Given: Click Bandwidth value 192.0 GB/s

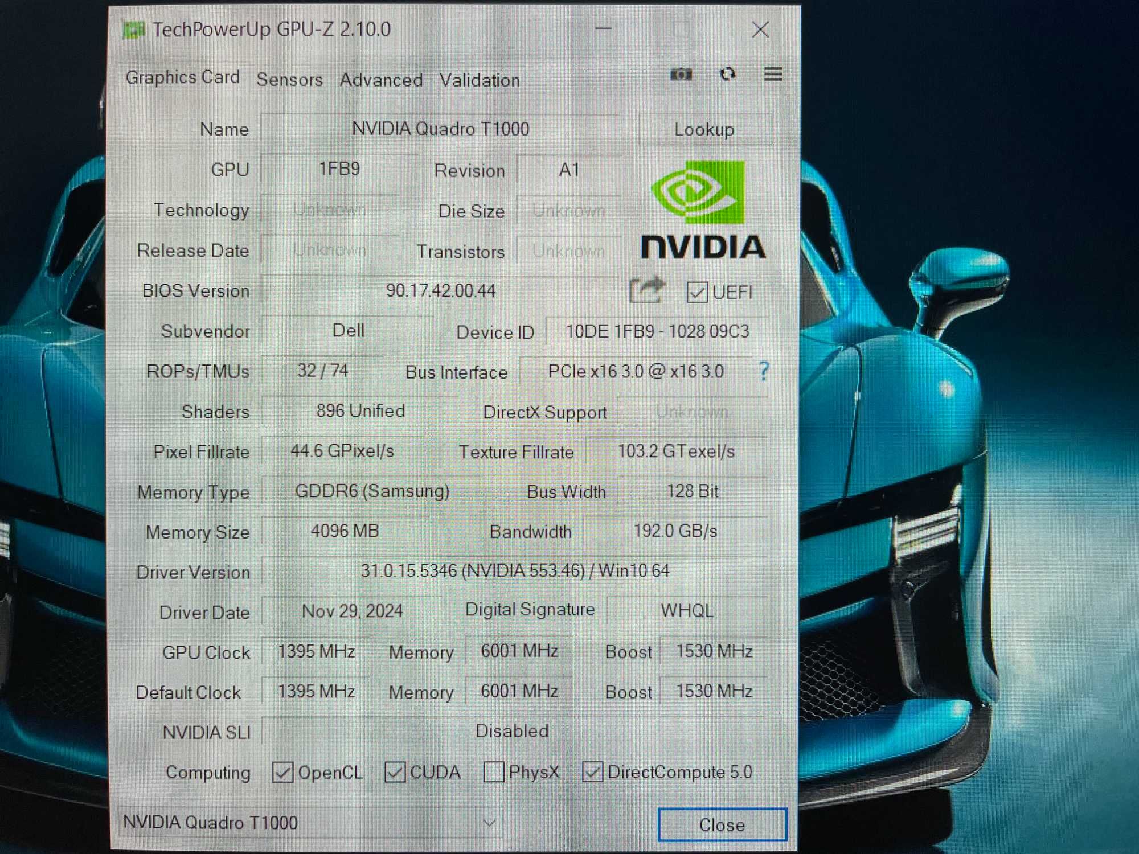Looking at the screenshot, I should (x=675, y=531).
